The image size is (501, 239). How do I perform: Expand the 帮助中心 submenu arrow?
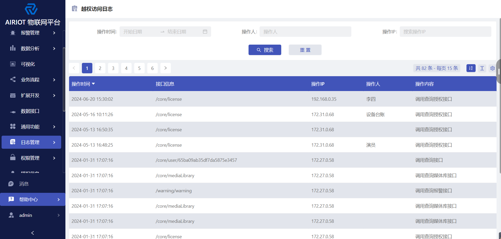coord(58,199)
